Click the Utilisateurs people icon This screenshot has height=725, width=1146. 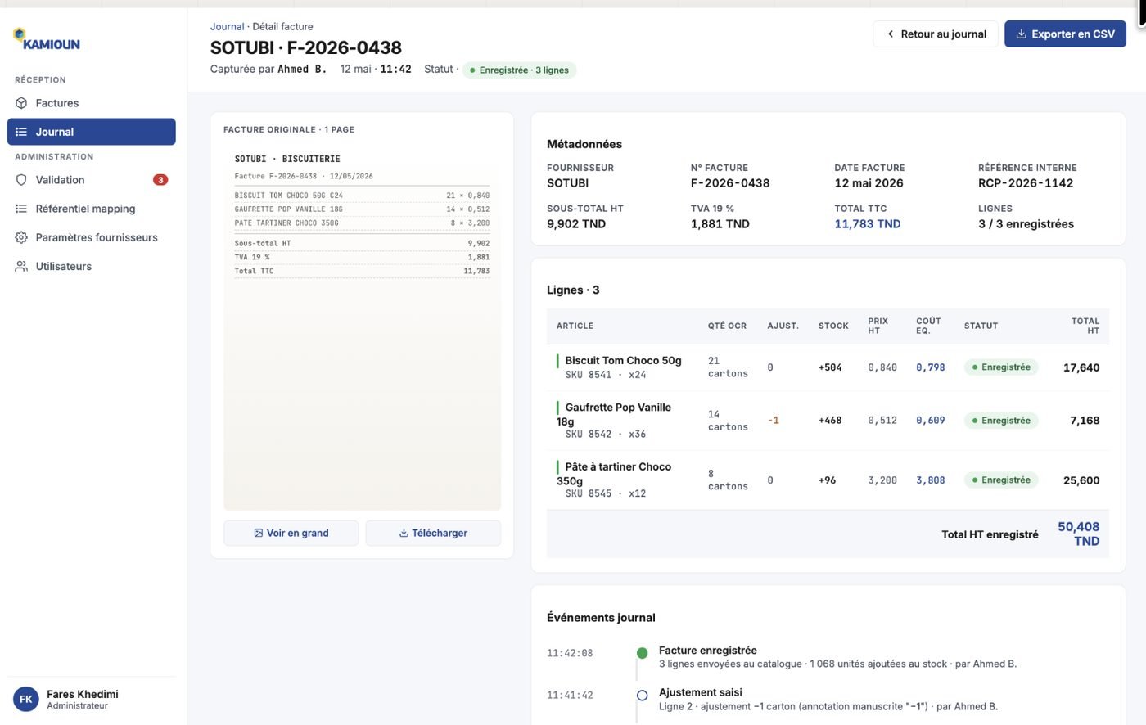tap(21, 266)
